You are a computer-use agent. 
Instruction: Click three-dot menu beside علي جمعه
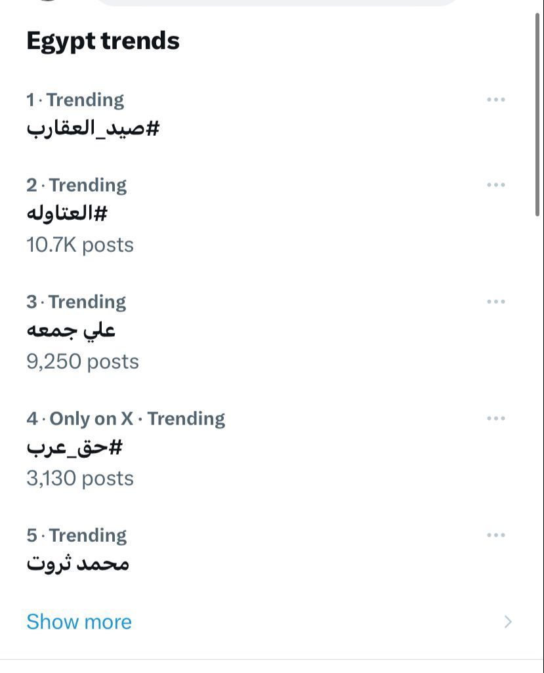pos(496,302)
